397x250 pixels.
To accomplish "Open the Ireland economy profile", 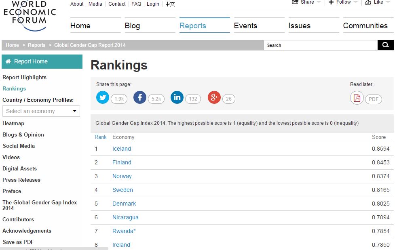I will pos(121,245).
